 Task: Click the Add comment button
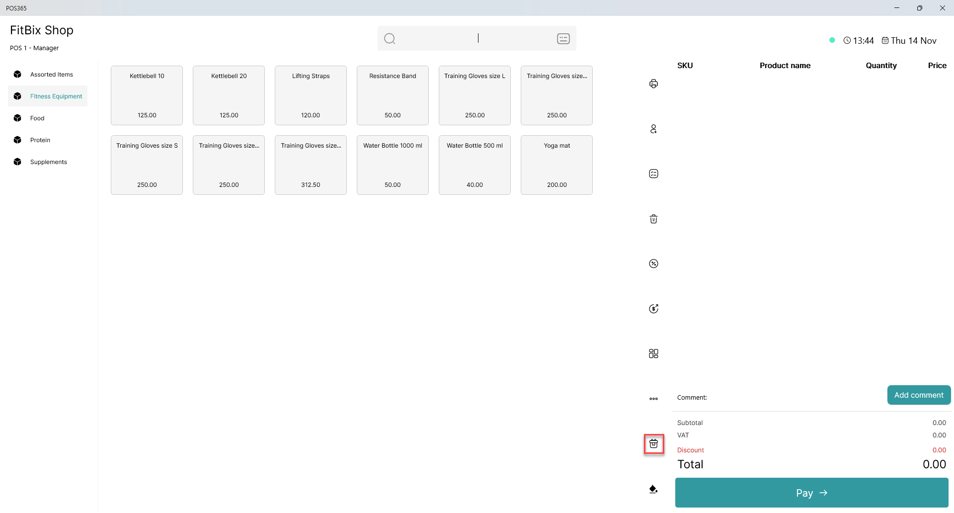(918, 395)
